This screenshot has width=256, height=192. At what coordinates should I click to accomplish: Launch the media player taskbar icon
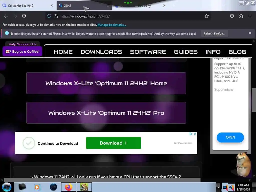37,187
